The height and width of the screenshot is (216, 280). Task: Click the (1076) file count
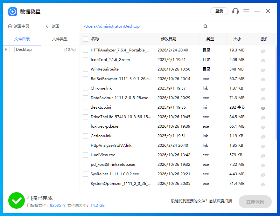(70, 49)
